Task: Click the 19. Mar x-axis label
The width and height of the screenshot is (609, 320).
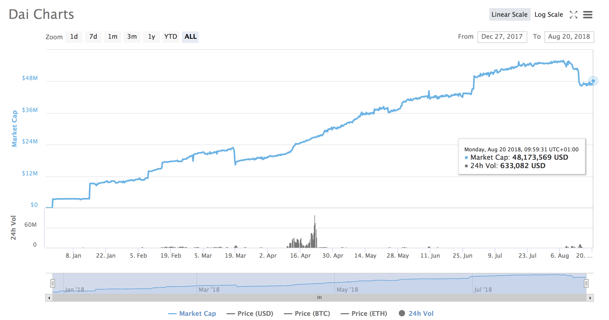Action: pos(235,256)
